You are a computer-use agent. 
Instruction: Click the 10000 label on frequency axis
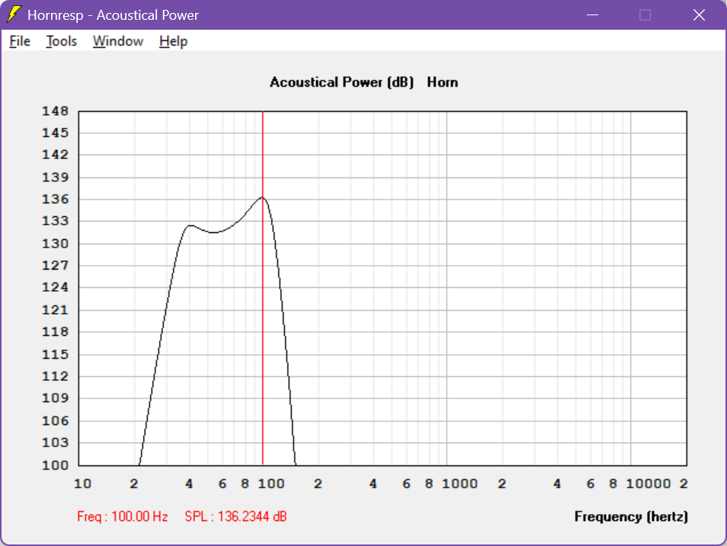click(x=649, y=484)
